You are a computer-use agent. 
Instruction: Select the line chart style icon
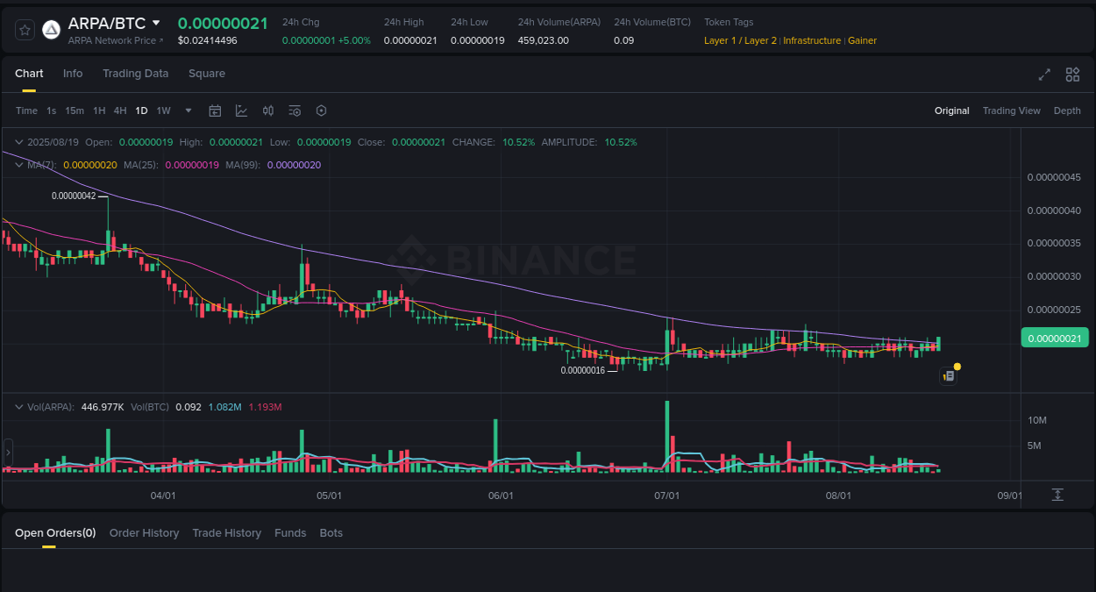click(x=241, y=111)
